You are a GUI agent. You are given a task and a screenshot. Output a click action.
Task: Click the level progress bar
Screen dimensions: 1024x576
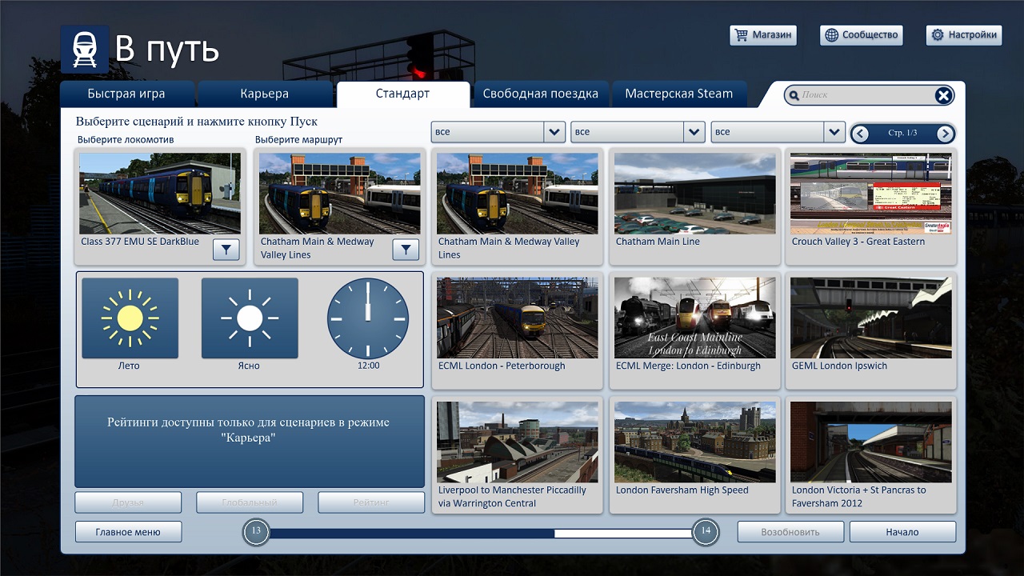(480, 532)
